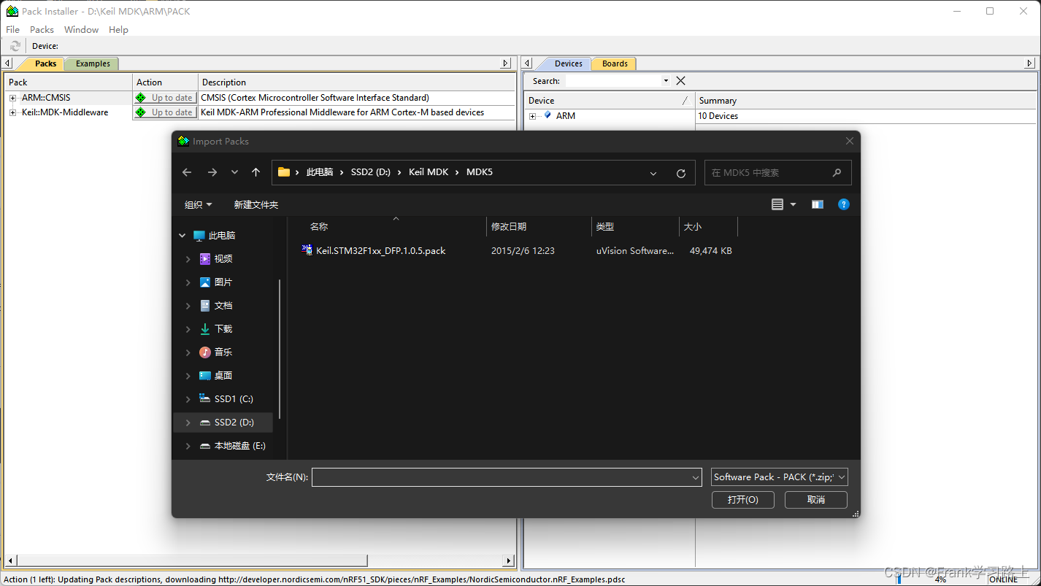Image resolution: width=1041 pixels, height=586 pixels.
Task: Go forward in the Import Packs dialog
Action: pyautogui.click(x=212, y=172)
